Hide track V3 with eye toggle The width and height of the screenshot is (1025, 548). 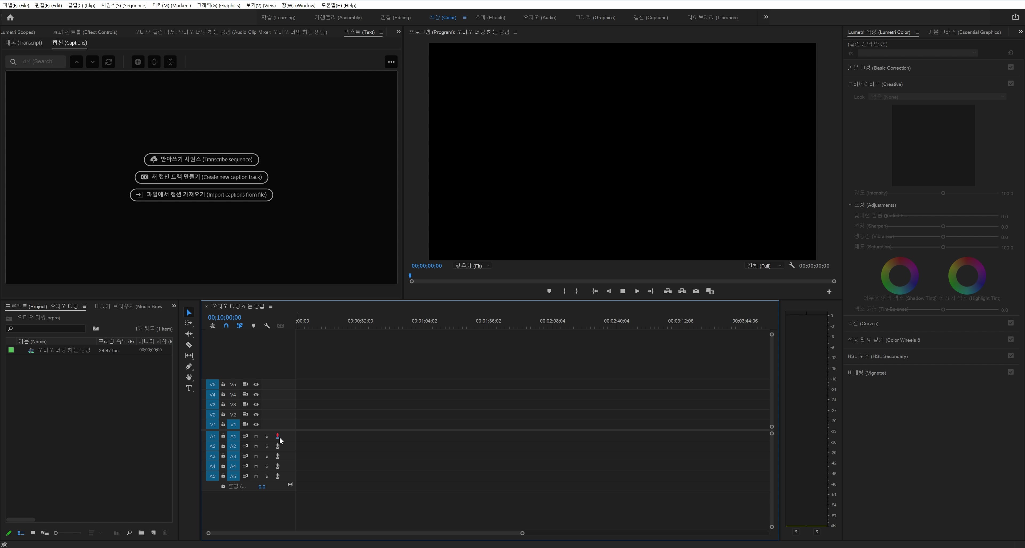[x=256, y=404]
